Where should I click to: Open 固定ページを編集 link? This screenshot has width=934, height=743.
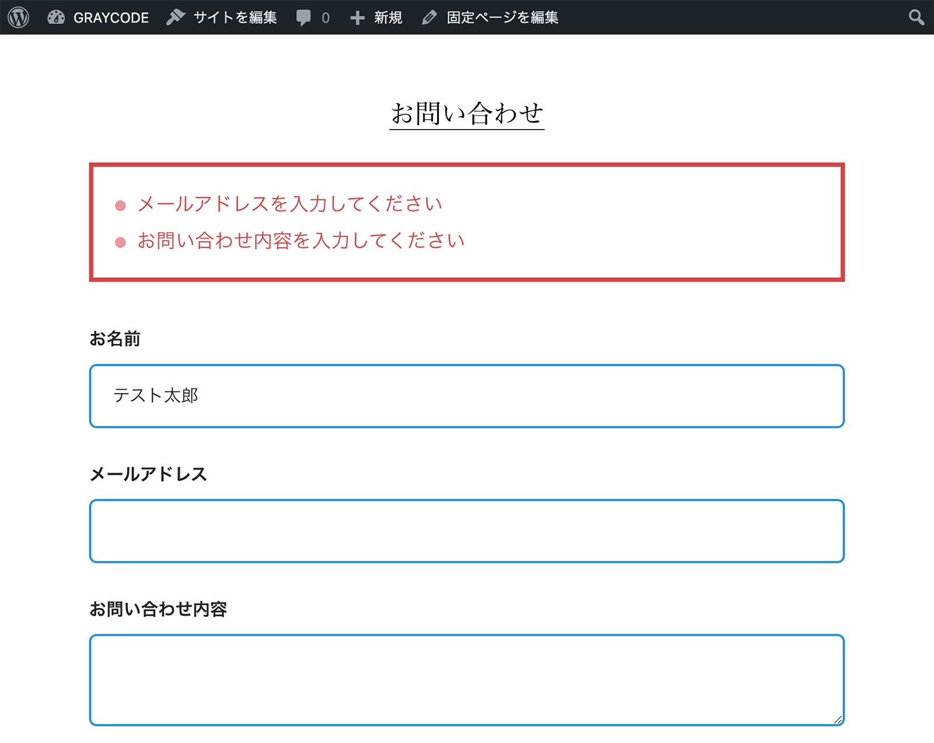[x=503, y=18]
